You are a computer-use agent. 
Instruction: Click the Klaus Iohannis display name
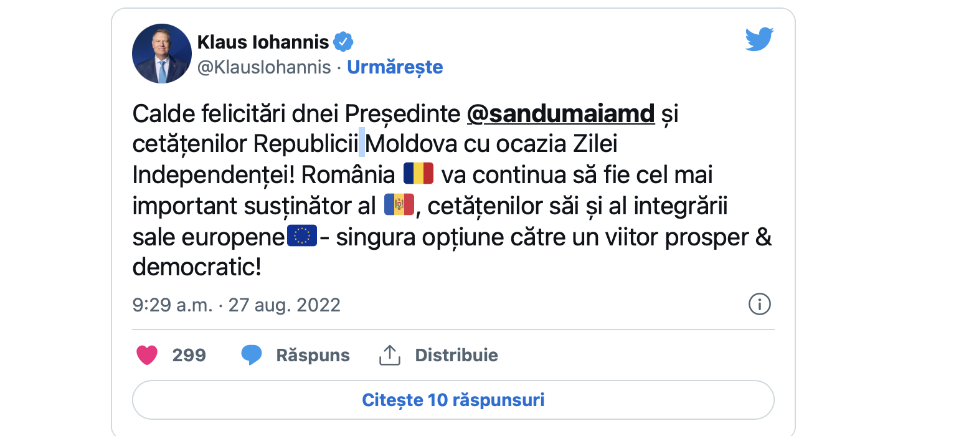click(x=263, y=42)
